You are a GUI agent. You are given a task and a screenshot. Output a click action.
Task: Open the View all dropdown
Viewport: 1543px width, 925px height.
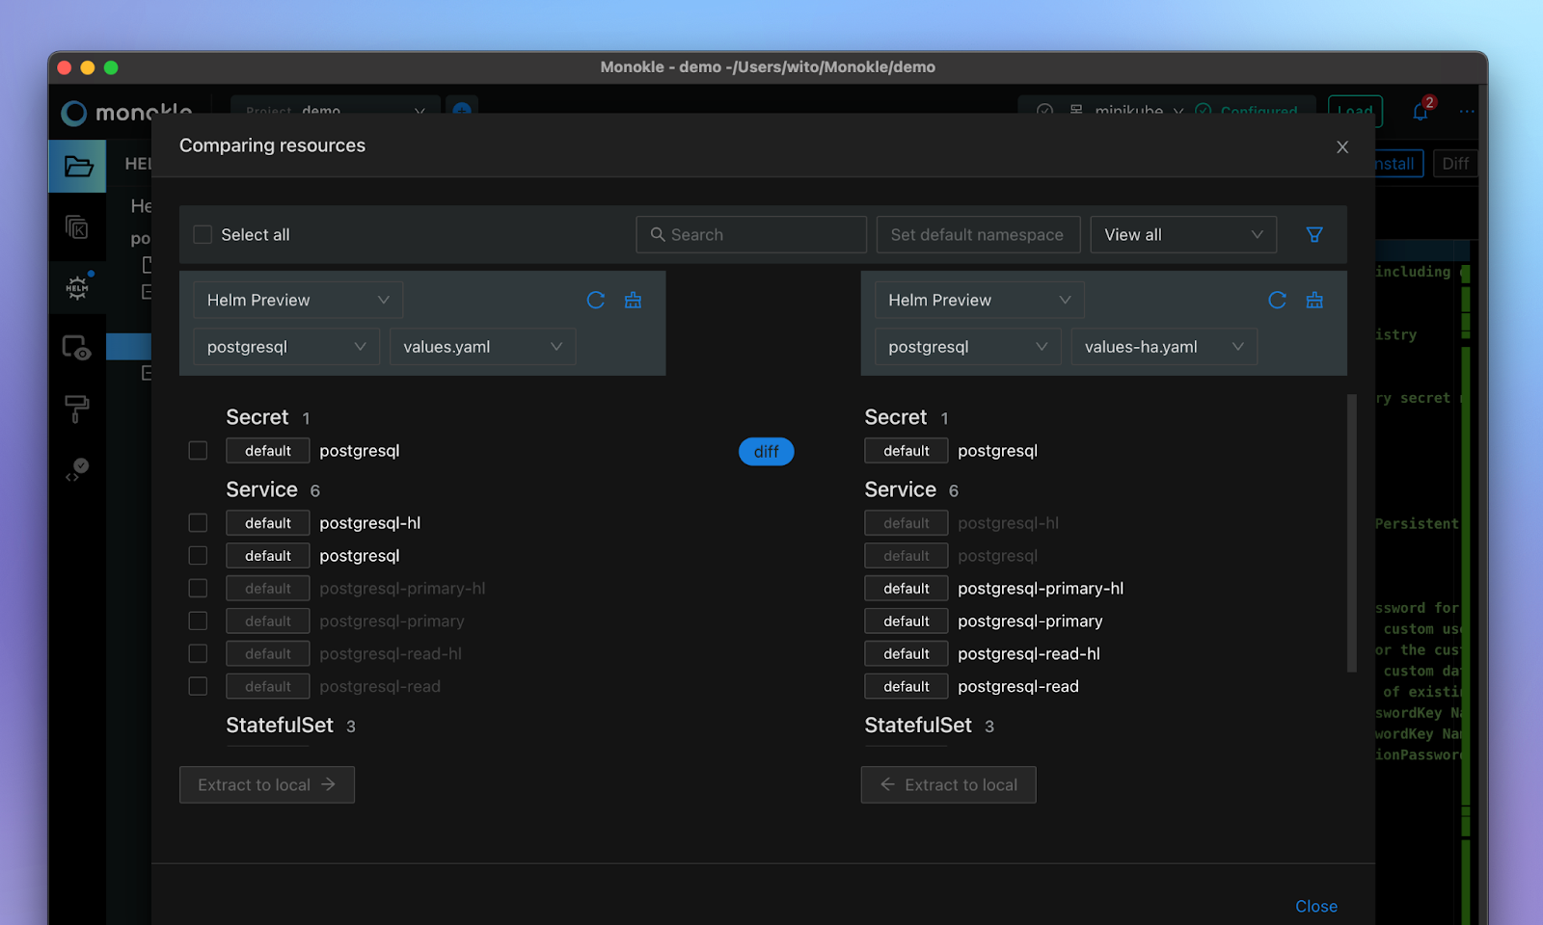[x=1183, y=234]
